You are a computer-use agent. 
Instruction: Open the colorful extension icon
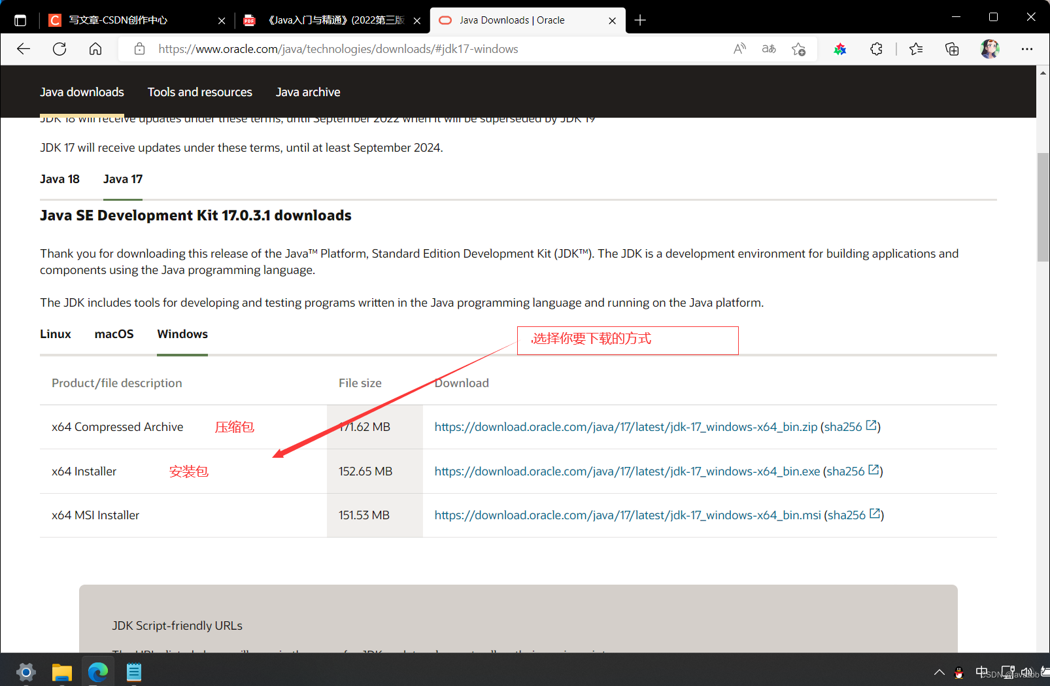(x=840, y=49)
